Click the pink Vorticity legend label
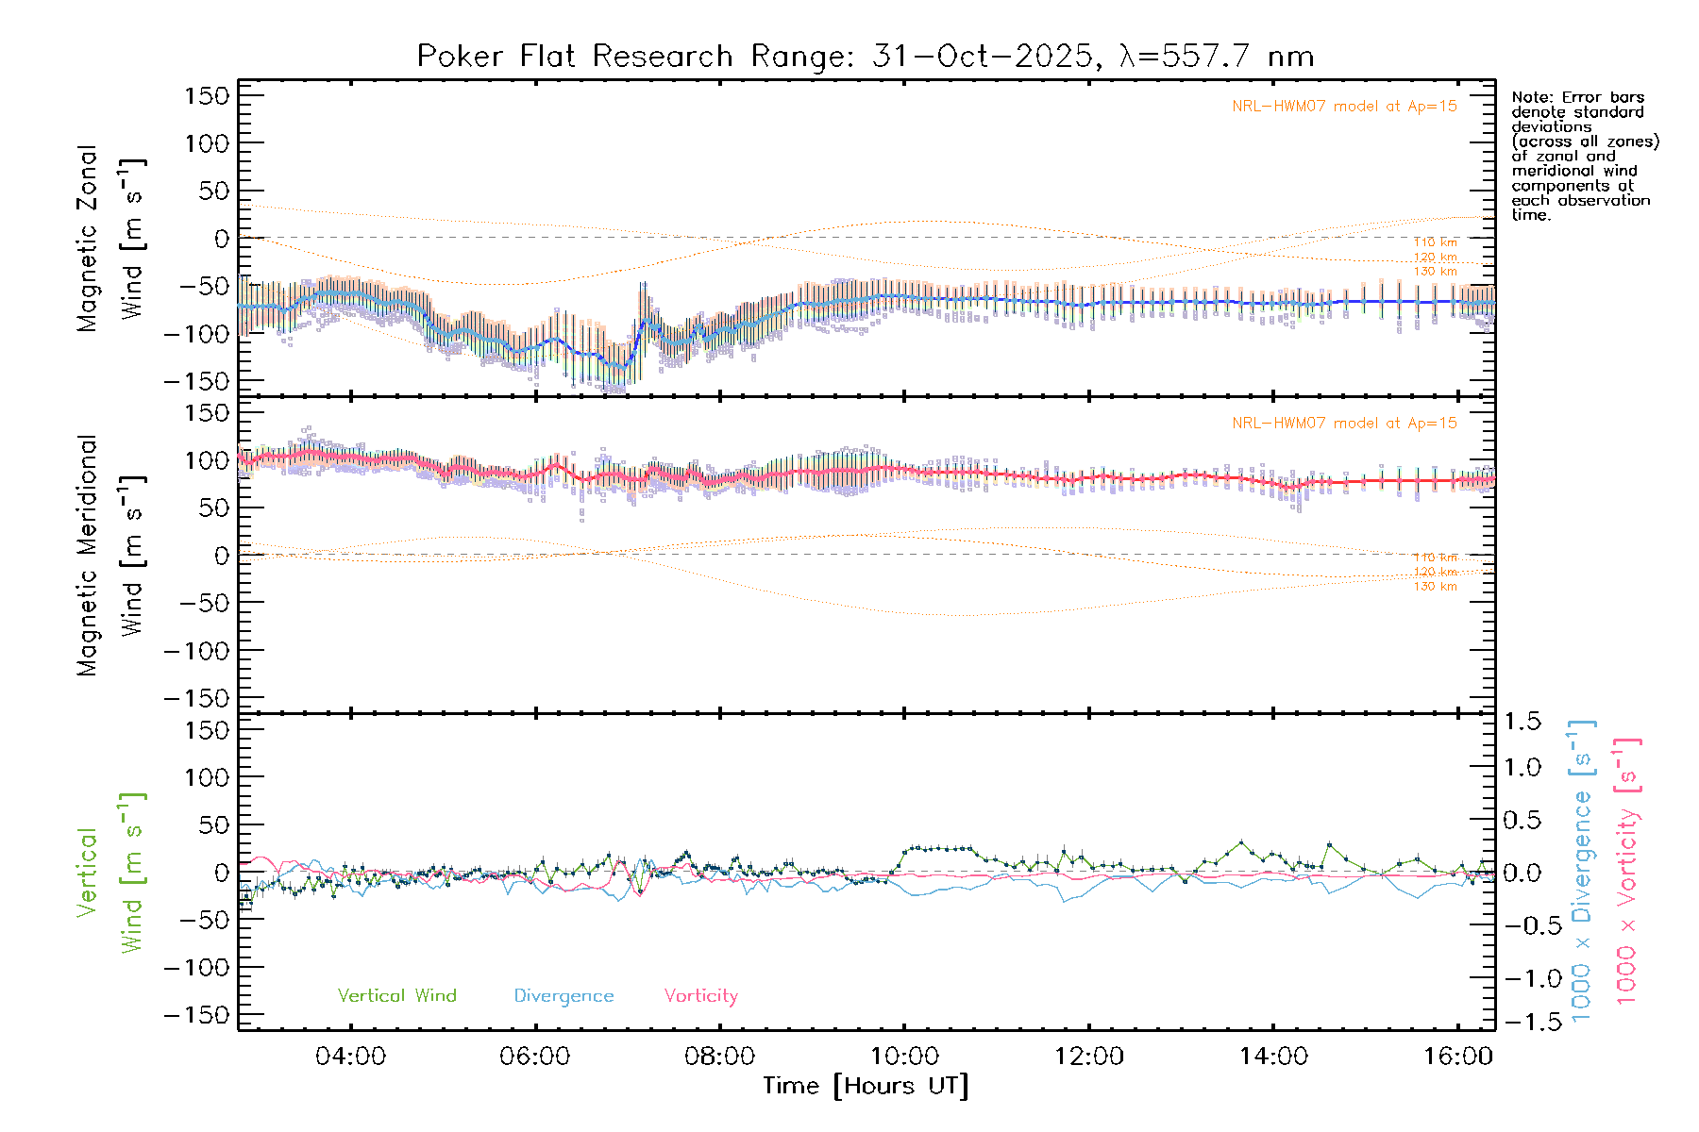Image resolution: width=1699 pixels, height=1132 pixels. click(700, 995)
